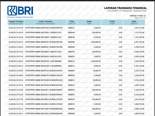Click 'STATEMENT OF FINANCIAL TRANSACTION' subtitle
Image resolution: width=155 pixels, height=116 pixels.
pos(127,11)
